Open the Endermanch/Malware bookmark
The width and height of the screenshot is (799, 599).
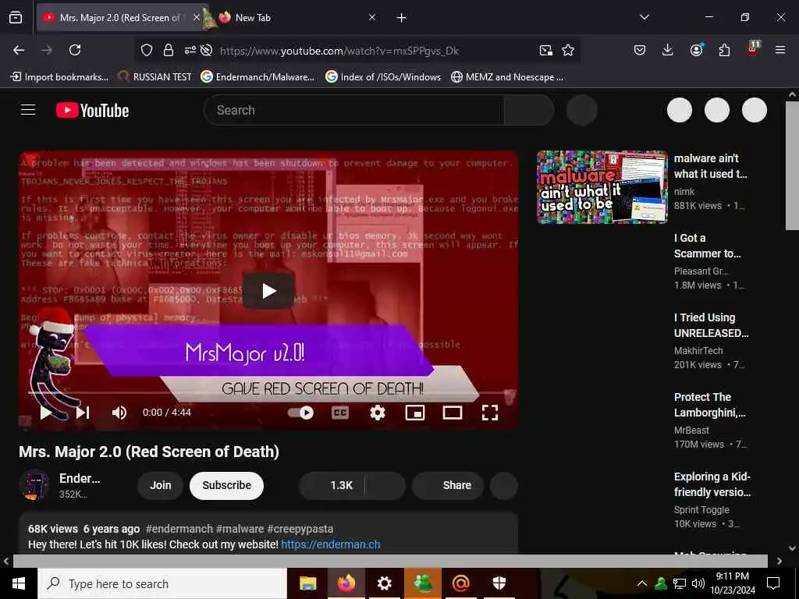point(257,77)
